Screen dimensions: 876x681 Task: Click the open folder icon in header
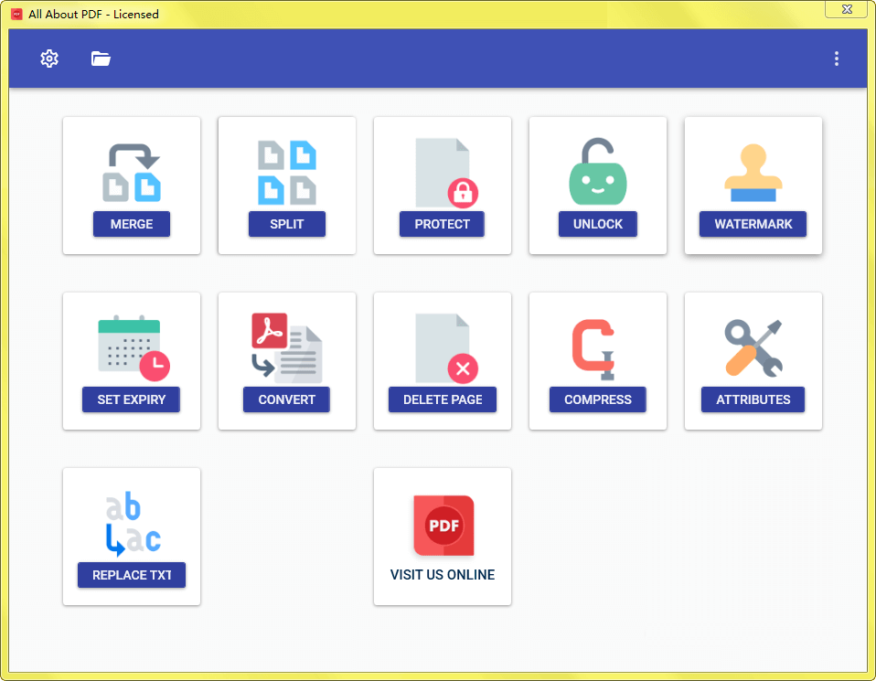[x=101, y=59]
